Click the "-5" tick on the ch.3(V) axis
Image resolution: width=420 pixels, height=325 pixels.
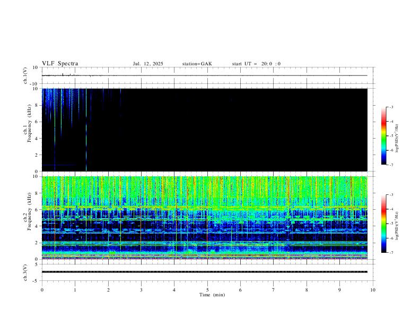click(x=36, y=281)
